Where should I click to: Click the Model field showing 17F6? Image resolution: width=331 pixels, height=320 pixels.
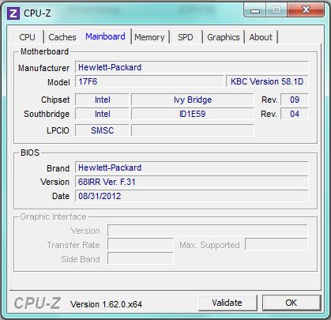(149, 81)
